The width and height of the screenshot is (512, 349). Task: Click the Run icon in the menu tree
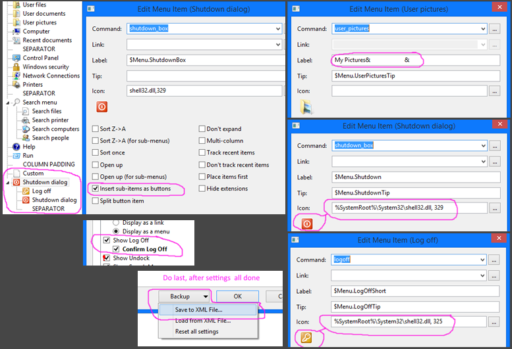click(x=16, y=156)
